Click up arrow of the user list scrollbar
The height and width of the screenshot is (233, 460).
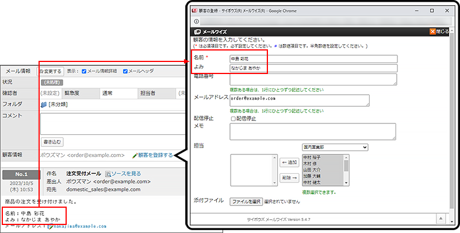[x=347, y=157]
